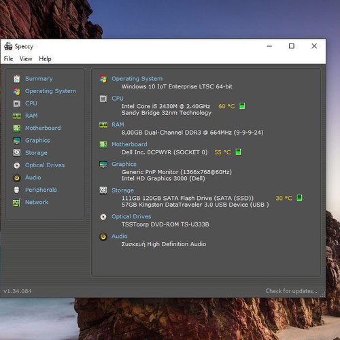Viewport: 340px width, 340px height.
Task: Click the green CPU temperature indicator icon
Action: [x=242, y=106]
